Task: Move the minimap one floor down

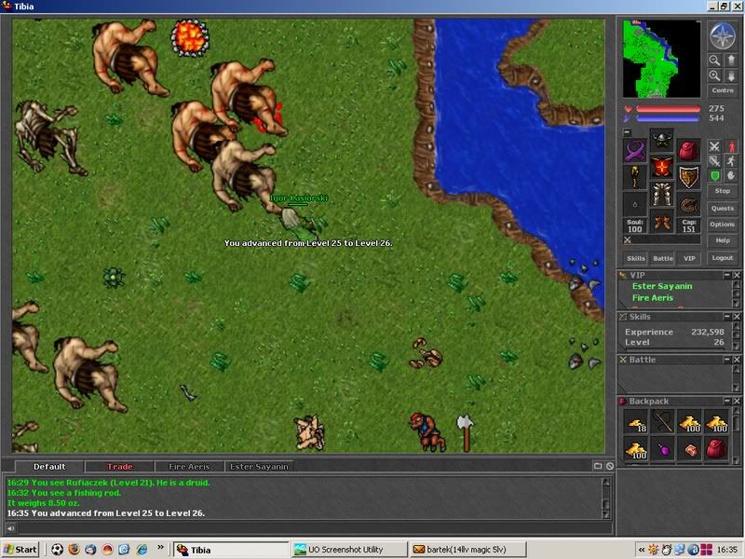Action: coord(731,75)
